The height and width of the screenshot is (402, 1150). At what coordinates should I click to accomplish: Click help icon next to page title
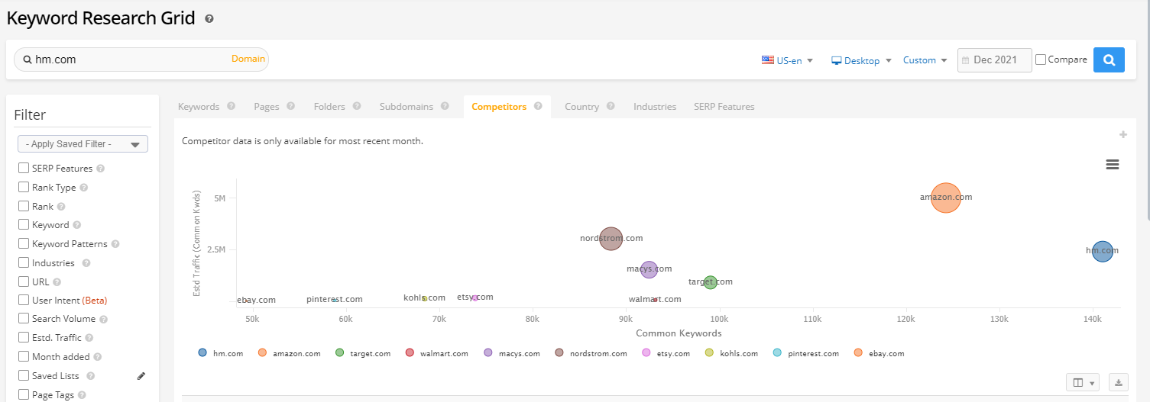coord(209,18)
